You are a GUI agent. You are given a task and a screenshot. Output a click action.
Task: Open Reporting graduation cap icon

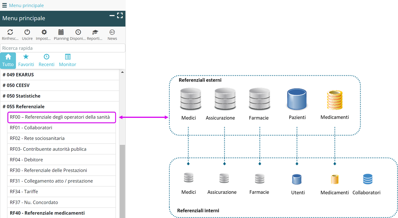click(x=95, y=32)
